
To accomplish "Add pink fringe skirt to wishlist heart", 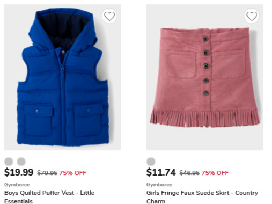I will (x=252, y=16).
